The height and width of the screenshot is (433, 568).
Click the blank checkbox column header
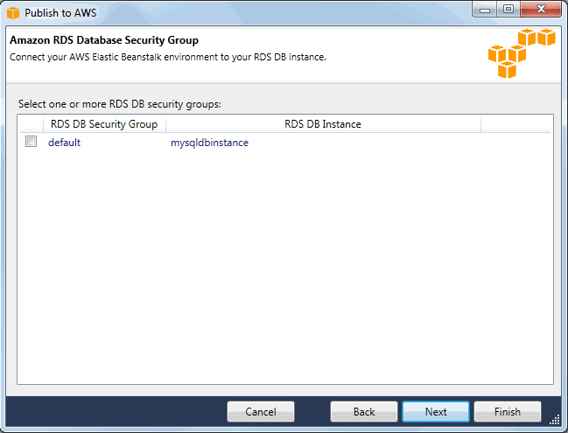31,124
